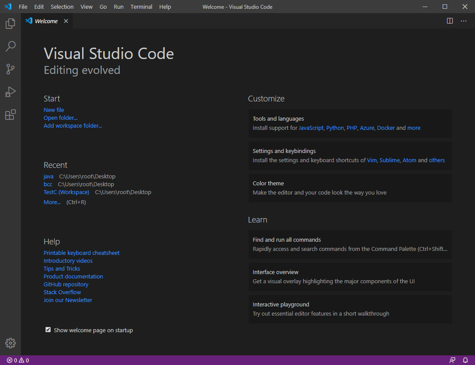Open Find and run all commands card

tap(350, 245)
